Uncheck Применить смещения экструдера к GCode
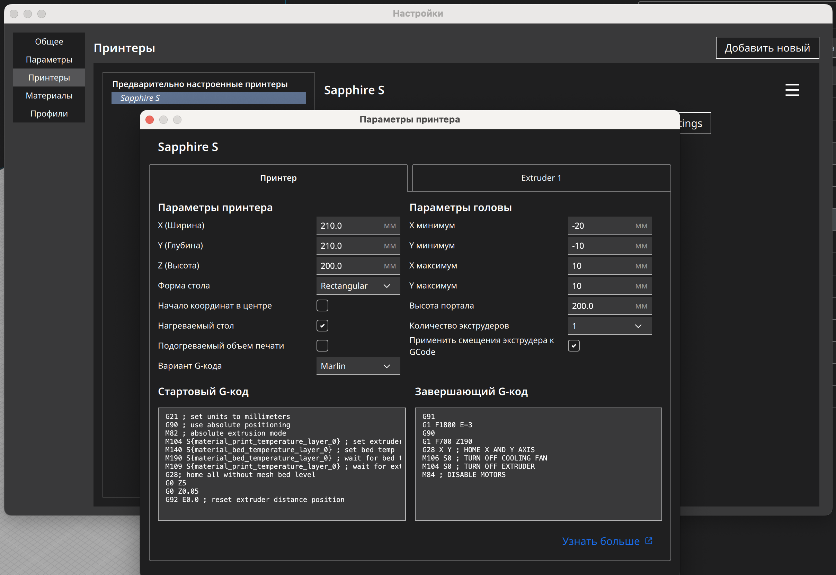Image resolution: width=836 pixels, height=575 pixels. click(x=573, y=346)
